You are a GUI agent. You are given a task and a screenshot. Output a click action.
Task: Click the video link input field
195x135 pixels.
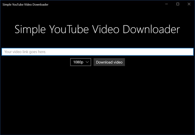click(x=97, y=52)
